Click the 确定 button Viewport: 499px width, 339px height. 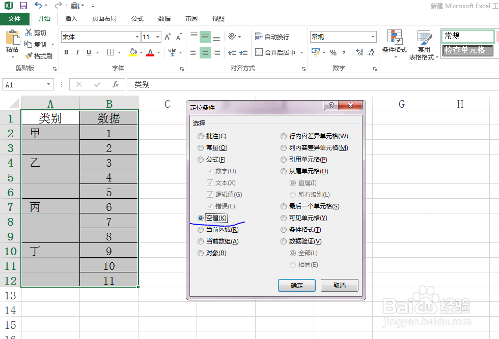point(296,285)
